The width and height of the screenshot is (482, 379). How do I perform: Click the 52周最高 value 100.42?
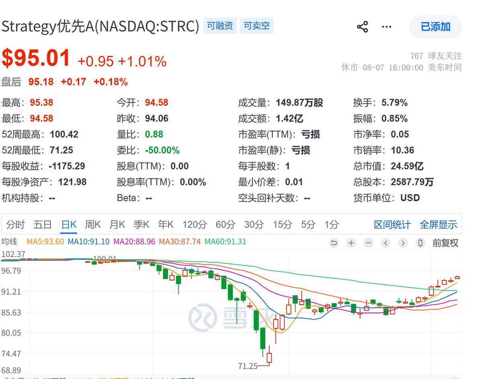click(x=64, y=134)
